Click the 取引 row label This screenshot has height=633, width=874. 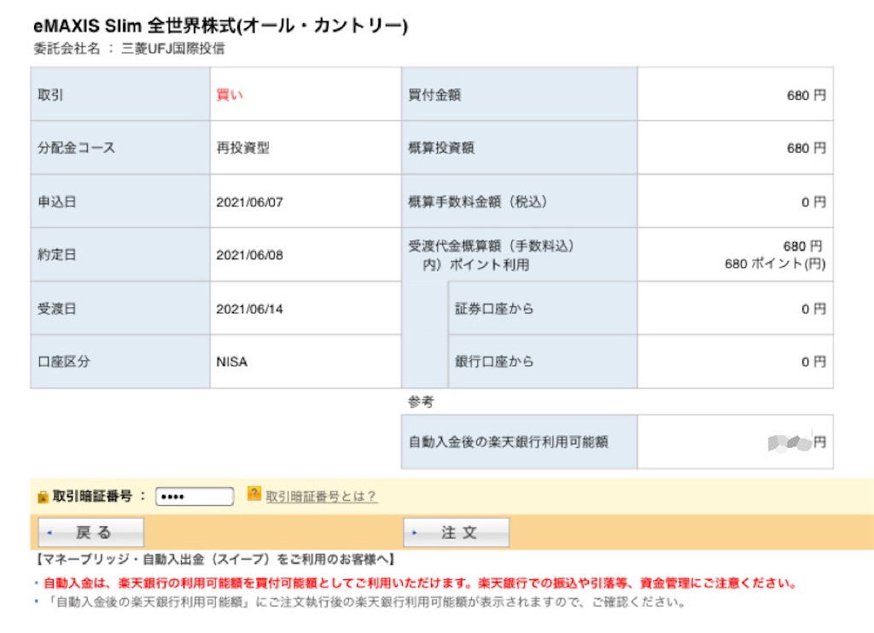pyautogui.click(x=50, y=96)
